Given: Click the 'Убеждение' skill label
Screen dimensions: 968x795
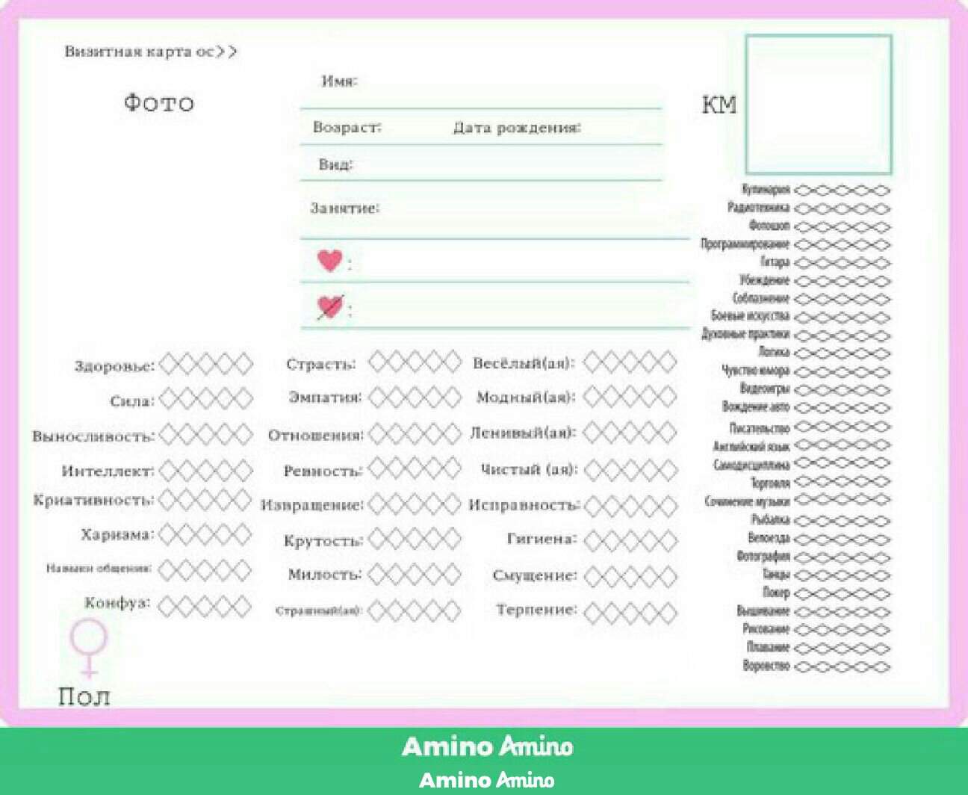Looking at the screenshot, I should 765,280.
